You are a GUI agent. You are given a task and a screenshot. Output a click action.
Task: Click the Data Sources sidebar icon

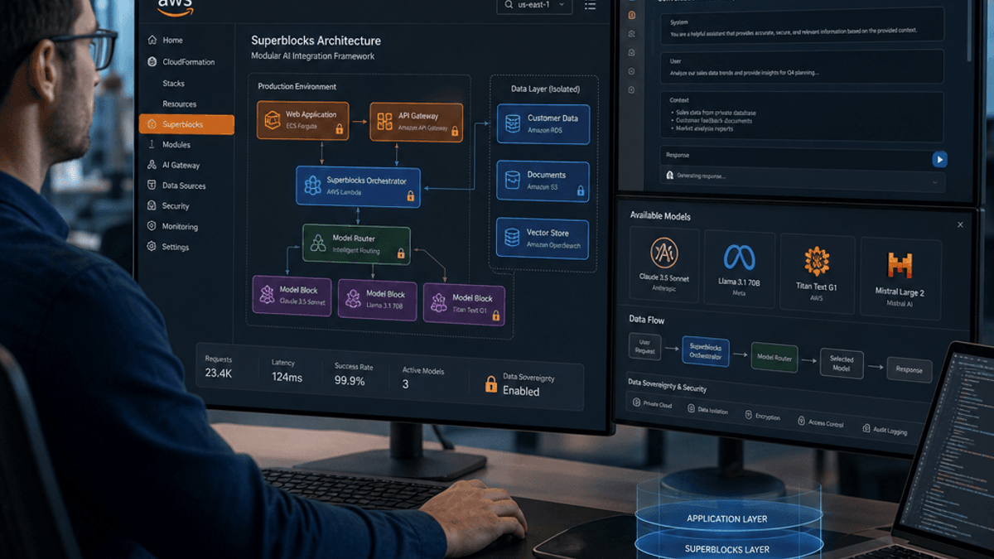click(x=152, y=186)
